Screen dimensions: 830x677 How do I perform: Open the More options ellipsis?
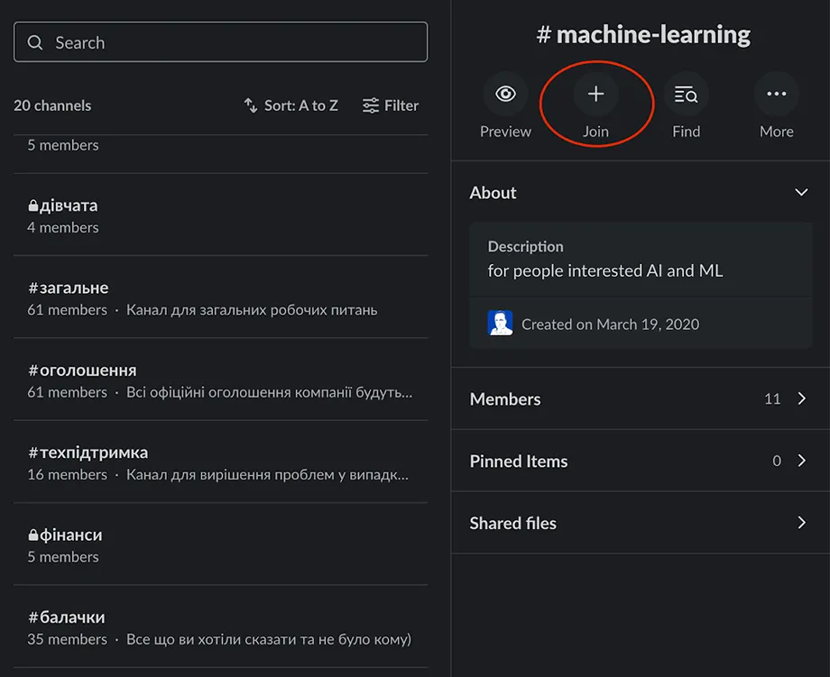pyautogui.click(x=776, y=94)
